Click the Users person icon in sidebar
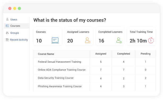This screenshot has height=100, width=163. (x=7, y=19)
